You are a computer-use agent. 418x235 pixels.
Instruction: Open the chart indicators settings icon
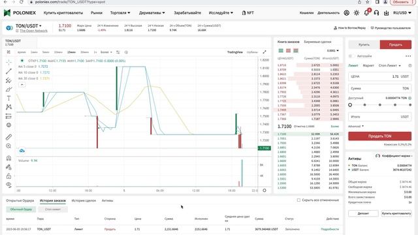click(118, 52)
